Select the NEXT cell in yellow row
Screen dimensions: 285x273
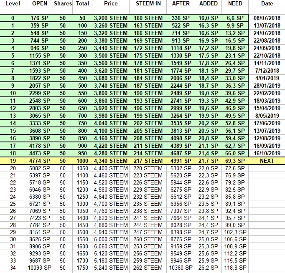pos(267,161)
